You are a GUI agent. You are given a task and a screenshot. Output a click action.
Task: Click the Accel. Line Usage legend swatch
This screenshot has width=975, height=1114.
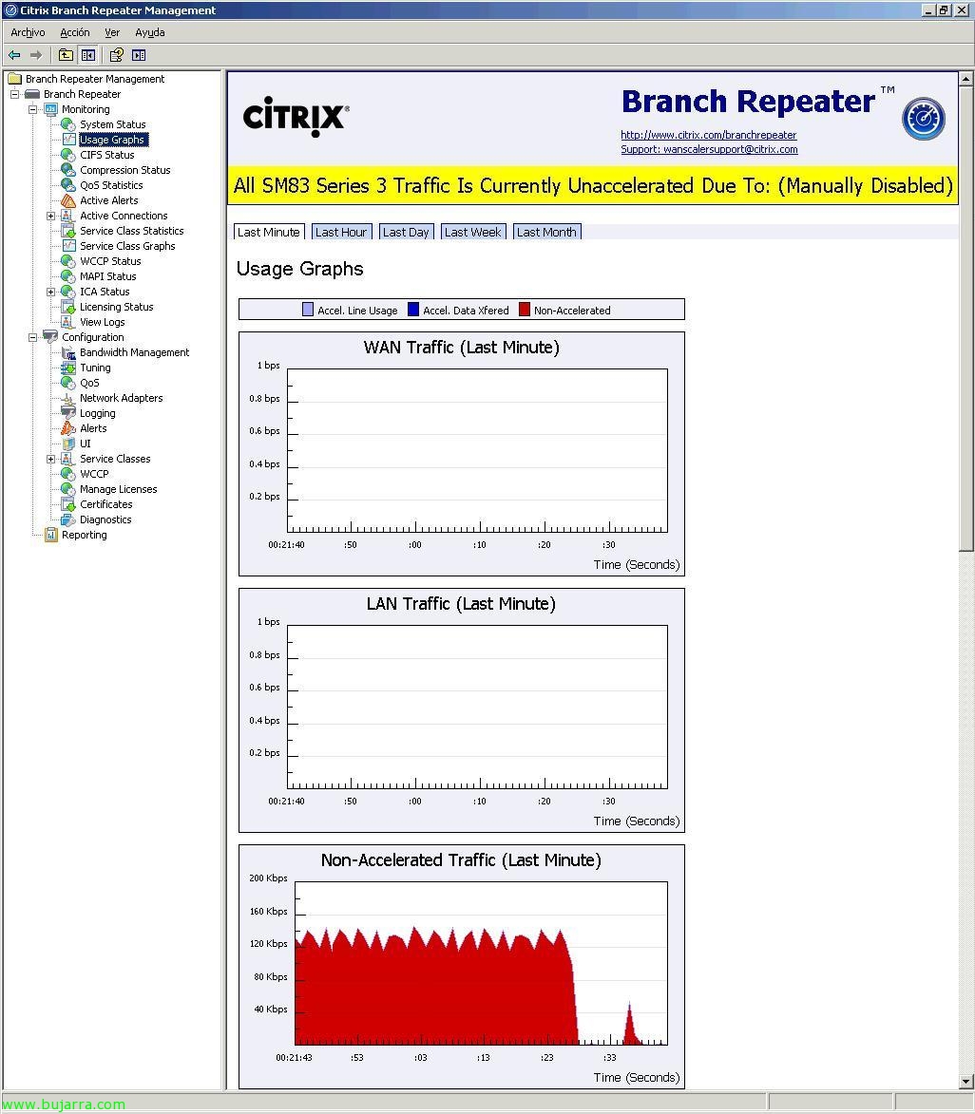click(x=308, y=309)
